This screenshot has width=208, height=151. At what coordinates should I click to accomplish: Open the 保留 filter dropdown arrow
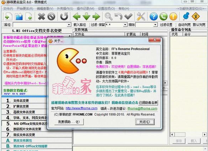pos(125,25)
